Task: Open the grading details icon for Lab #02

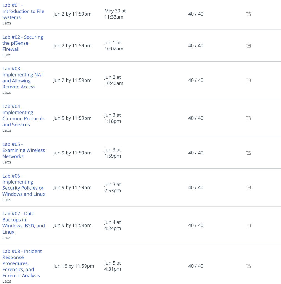Action: 249,46
